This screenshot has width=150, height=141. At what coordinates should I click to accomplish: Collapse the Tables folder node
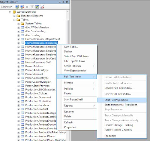[x=14, y=20]
